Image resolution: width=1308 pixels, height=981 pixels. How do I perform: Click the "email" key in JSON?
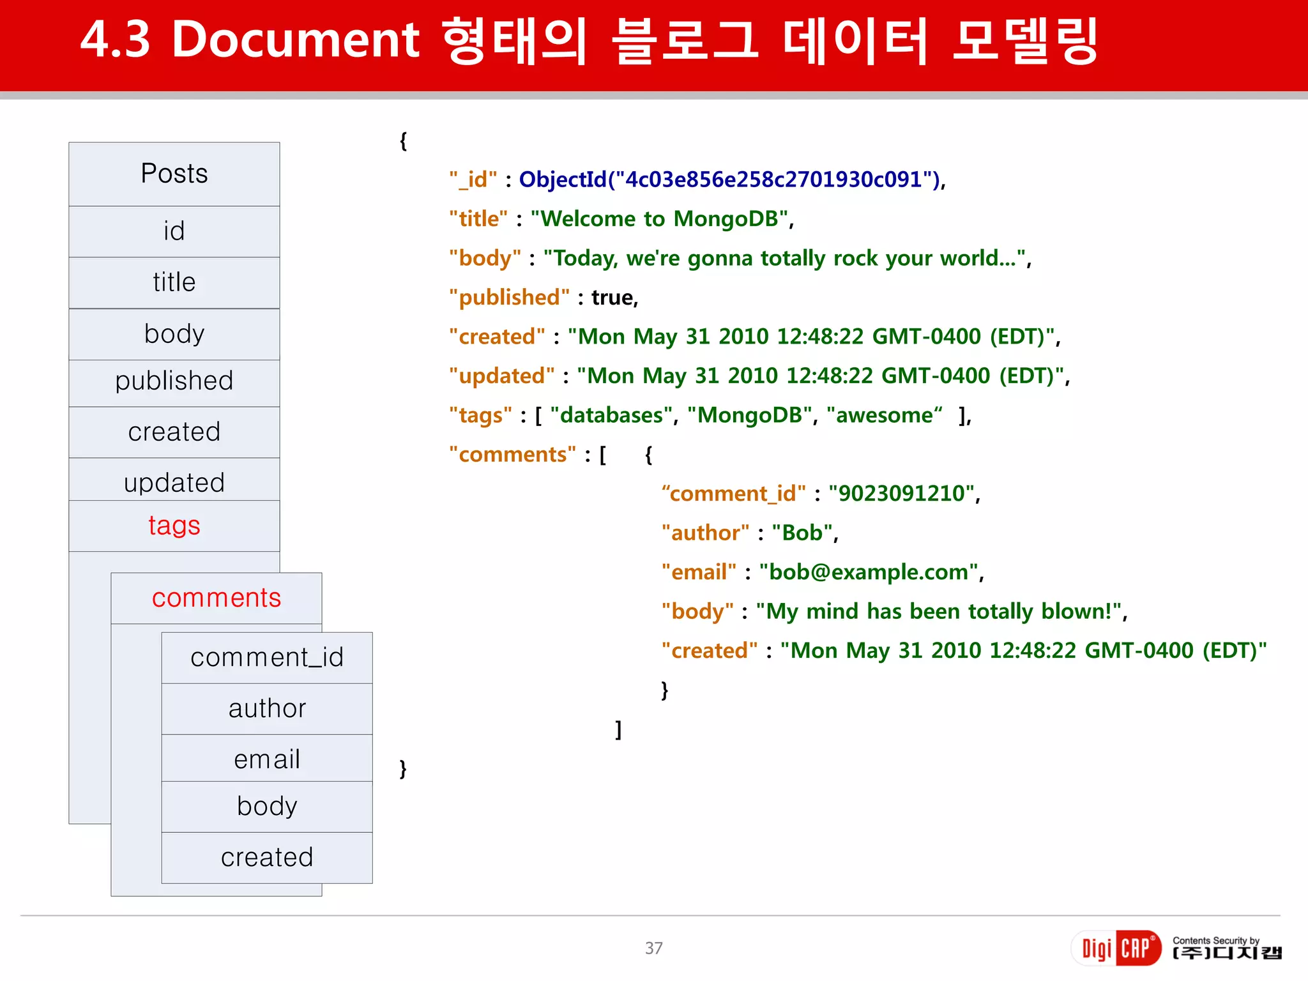pyautogui.click(x=699, y=572)
